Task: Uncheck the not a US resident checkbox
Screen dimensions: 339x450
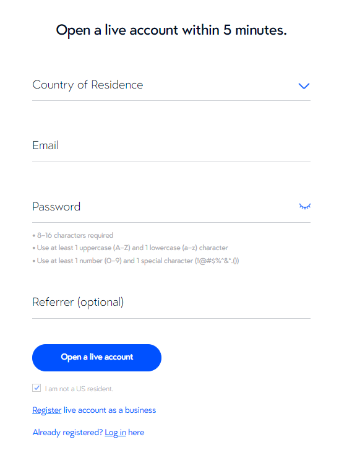Action: (36, 388)
